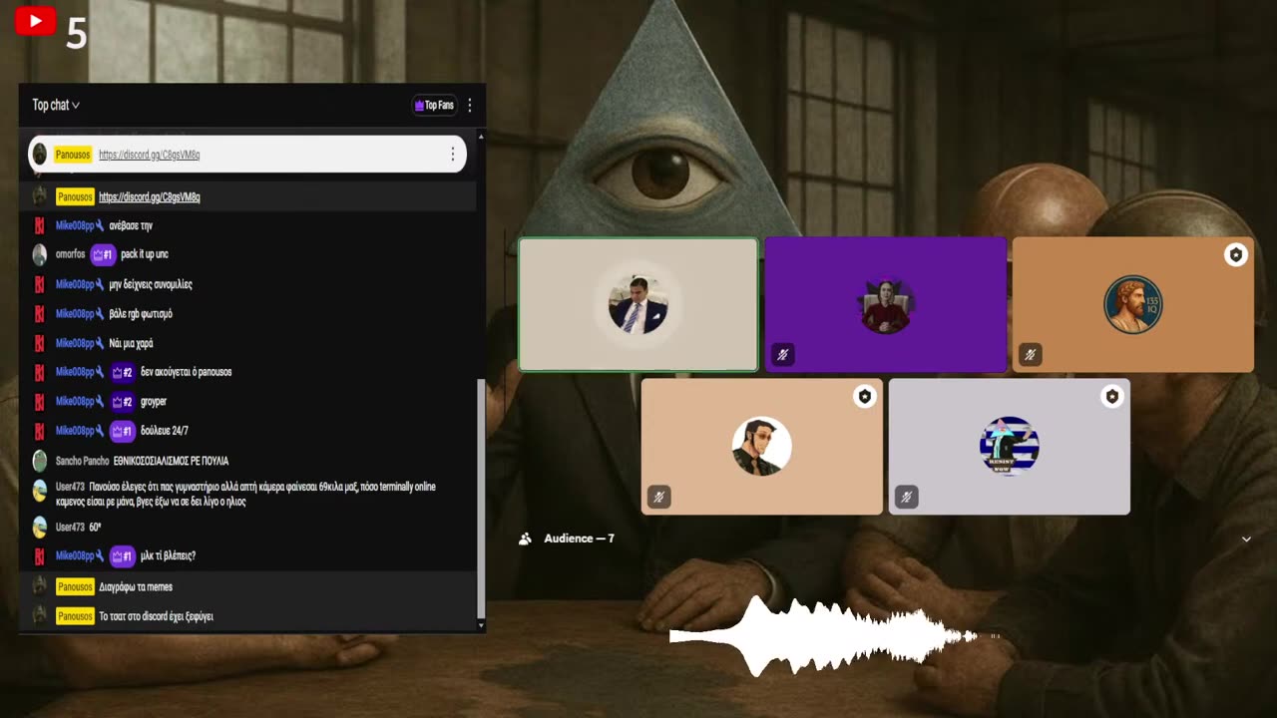Click the 'βάλε rgb φωτισμό' message text
The width and height of the screenshot is (1277, 718).
141,314
